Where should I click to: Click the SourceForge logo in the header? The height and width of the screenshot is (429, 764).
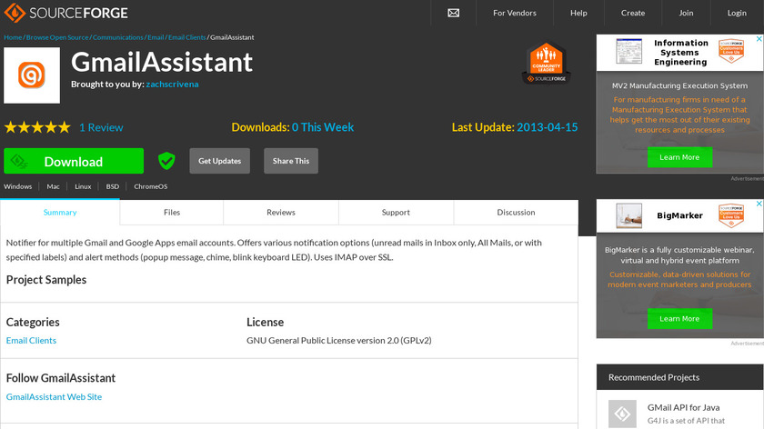tap(65, 13)
